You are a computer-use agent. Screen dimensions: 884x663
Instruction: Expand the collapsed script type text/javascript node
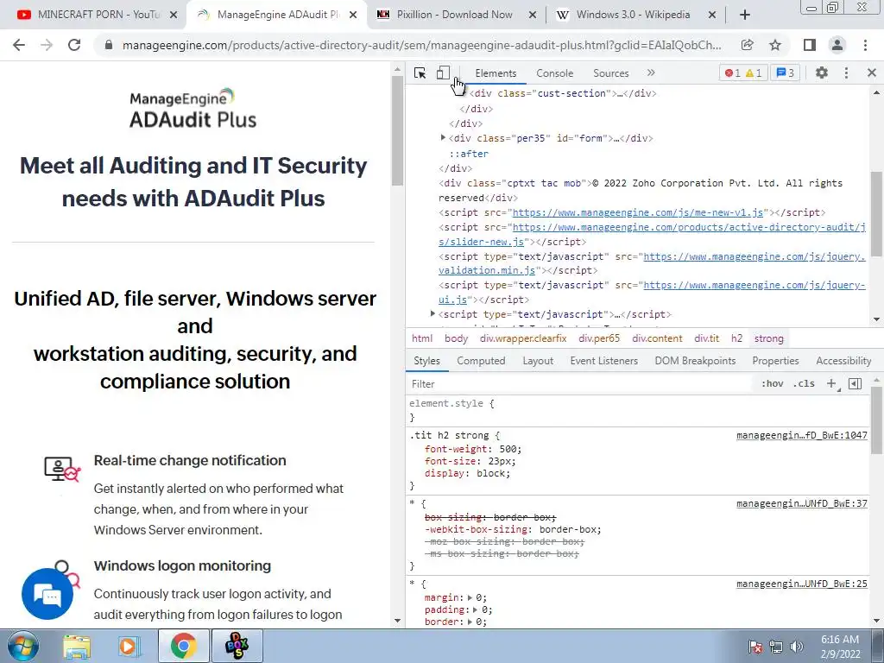point(433,314)
